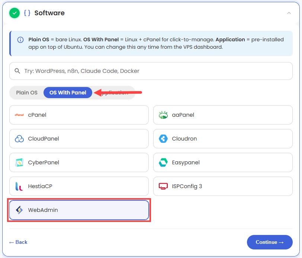This screenshot has height=258, width=302.
Task: Choose the cPanel option card
Action: coord(79,115)
